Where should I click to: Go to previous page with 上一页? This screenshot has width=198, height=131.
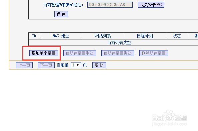coord(24,65)
